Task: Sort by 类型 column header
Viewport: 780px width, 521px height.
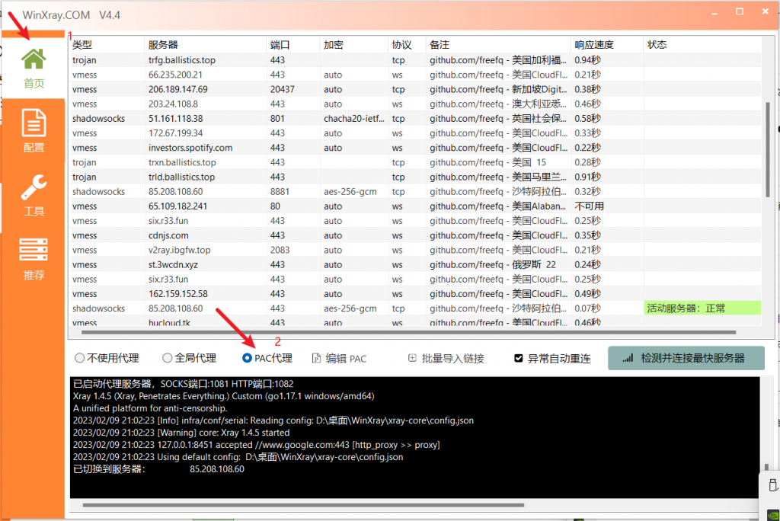Action: coord(107,45)
